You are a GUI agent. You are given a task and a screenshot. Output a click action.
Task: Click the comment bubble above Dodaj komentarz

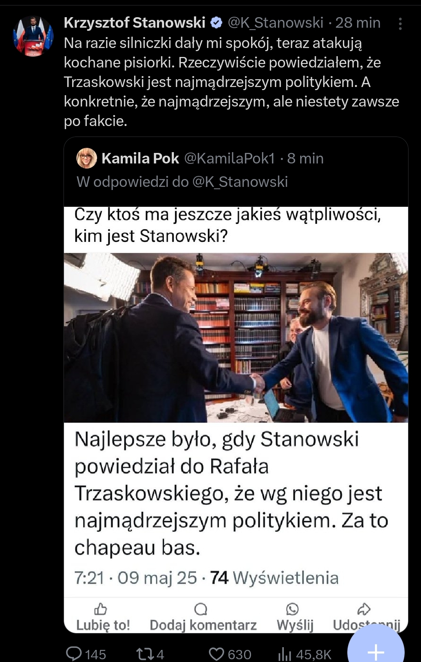pyautogui.click(x=201, y=609)
